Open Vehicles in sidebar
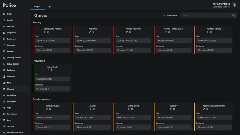The image size is (240, 135). (15, 27)
